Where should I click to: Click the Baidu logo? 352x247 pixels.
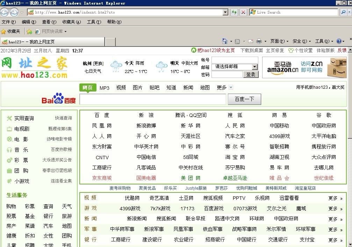[x=59, y=98]
